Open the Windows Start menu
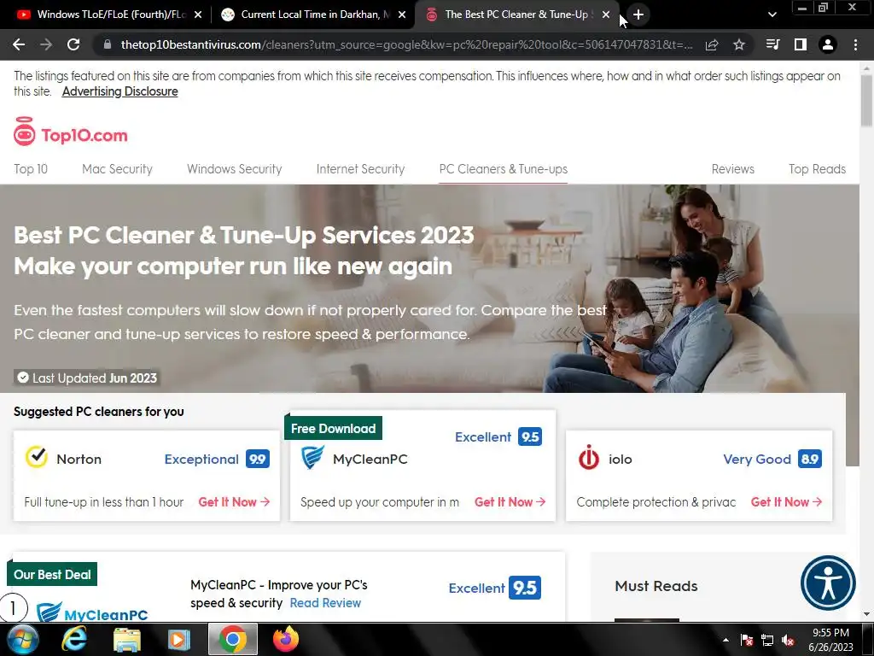 (22, 640)
